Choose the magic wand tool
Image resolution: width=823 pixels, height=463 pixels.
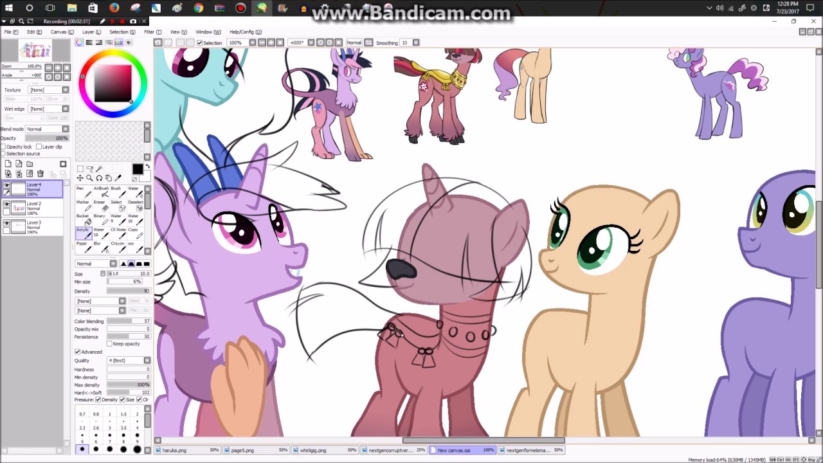(x=99, y=168)
